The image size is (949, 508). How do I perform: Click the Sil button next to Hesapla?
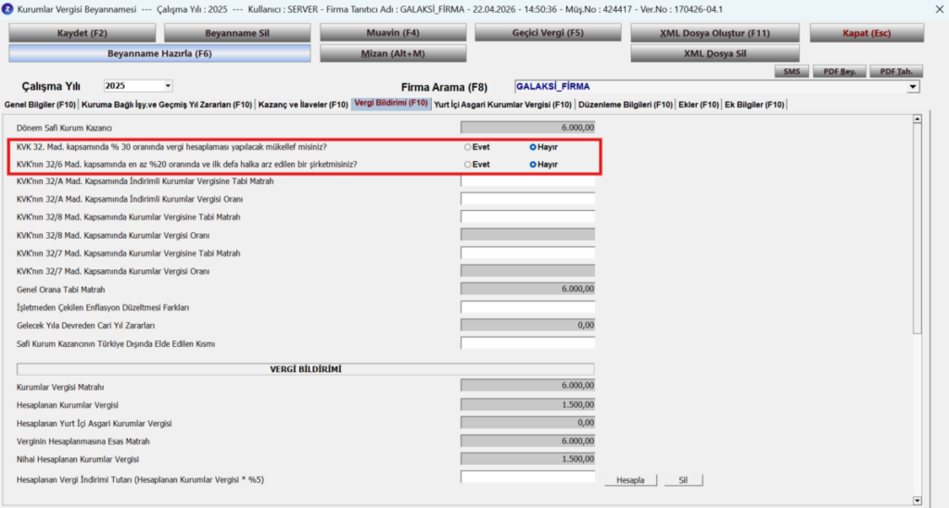click(x=683, y=480)
